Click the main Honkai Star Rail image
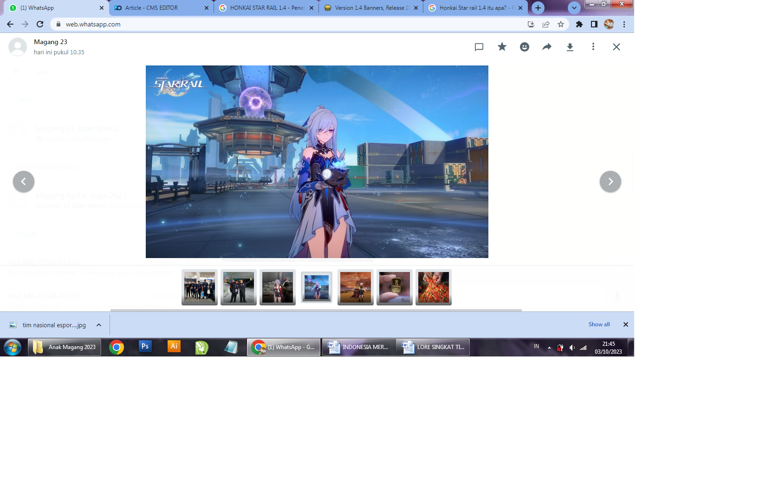The width and height of the screenshot is (779, 479). (317, 162)
